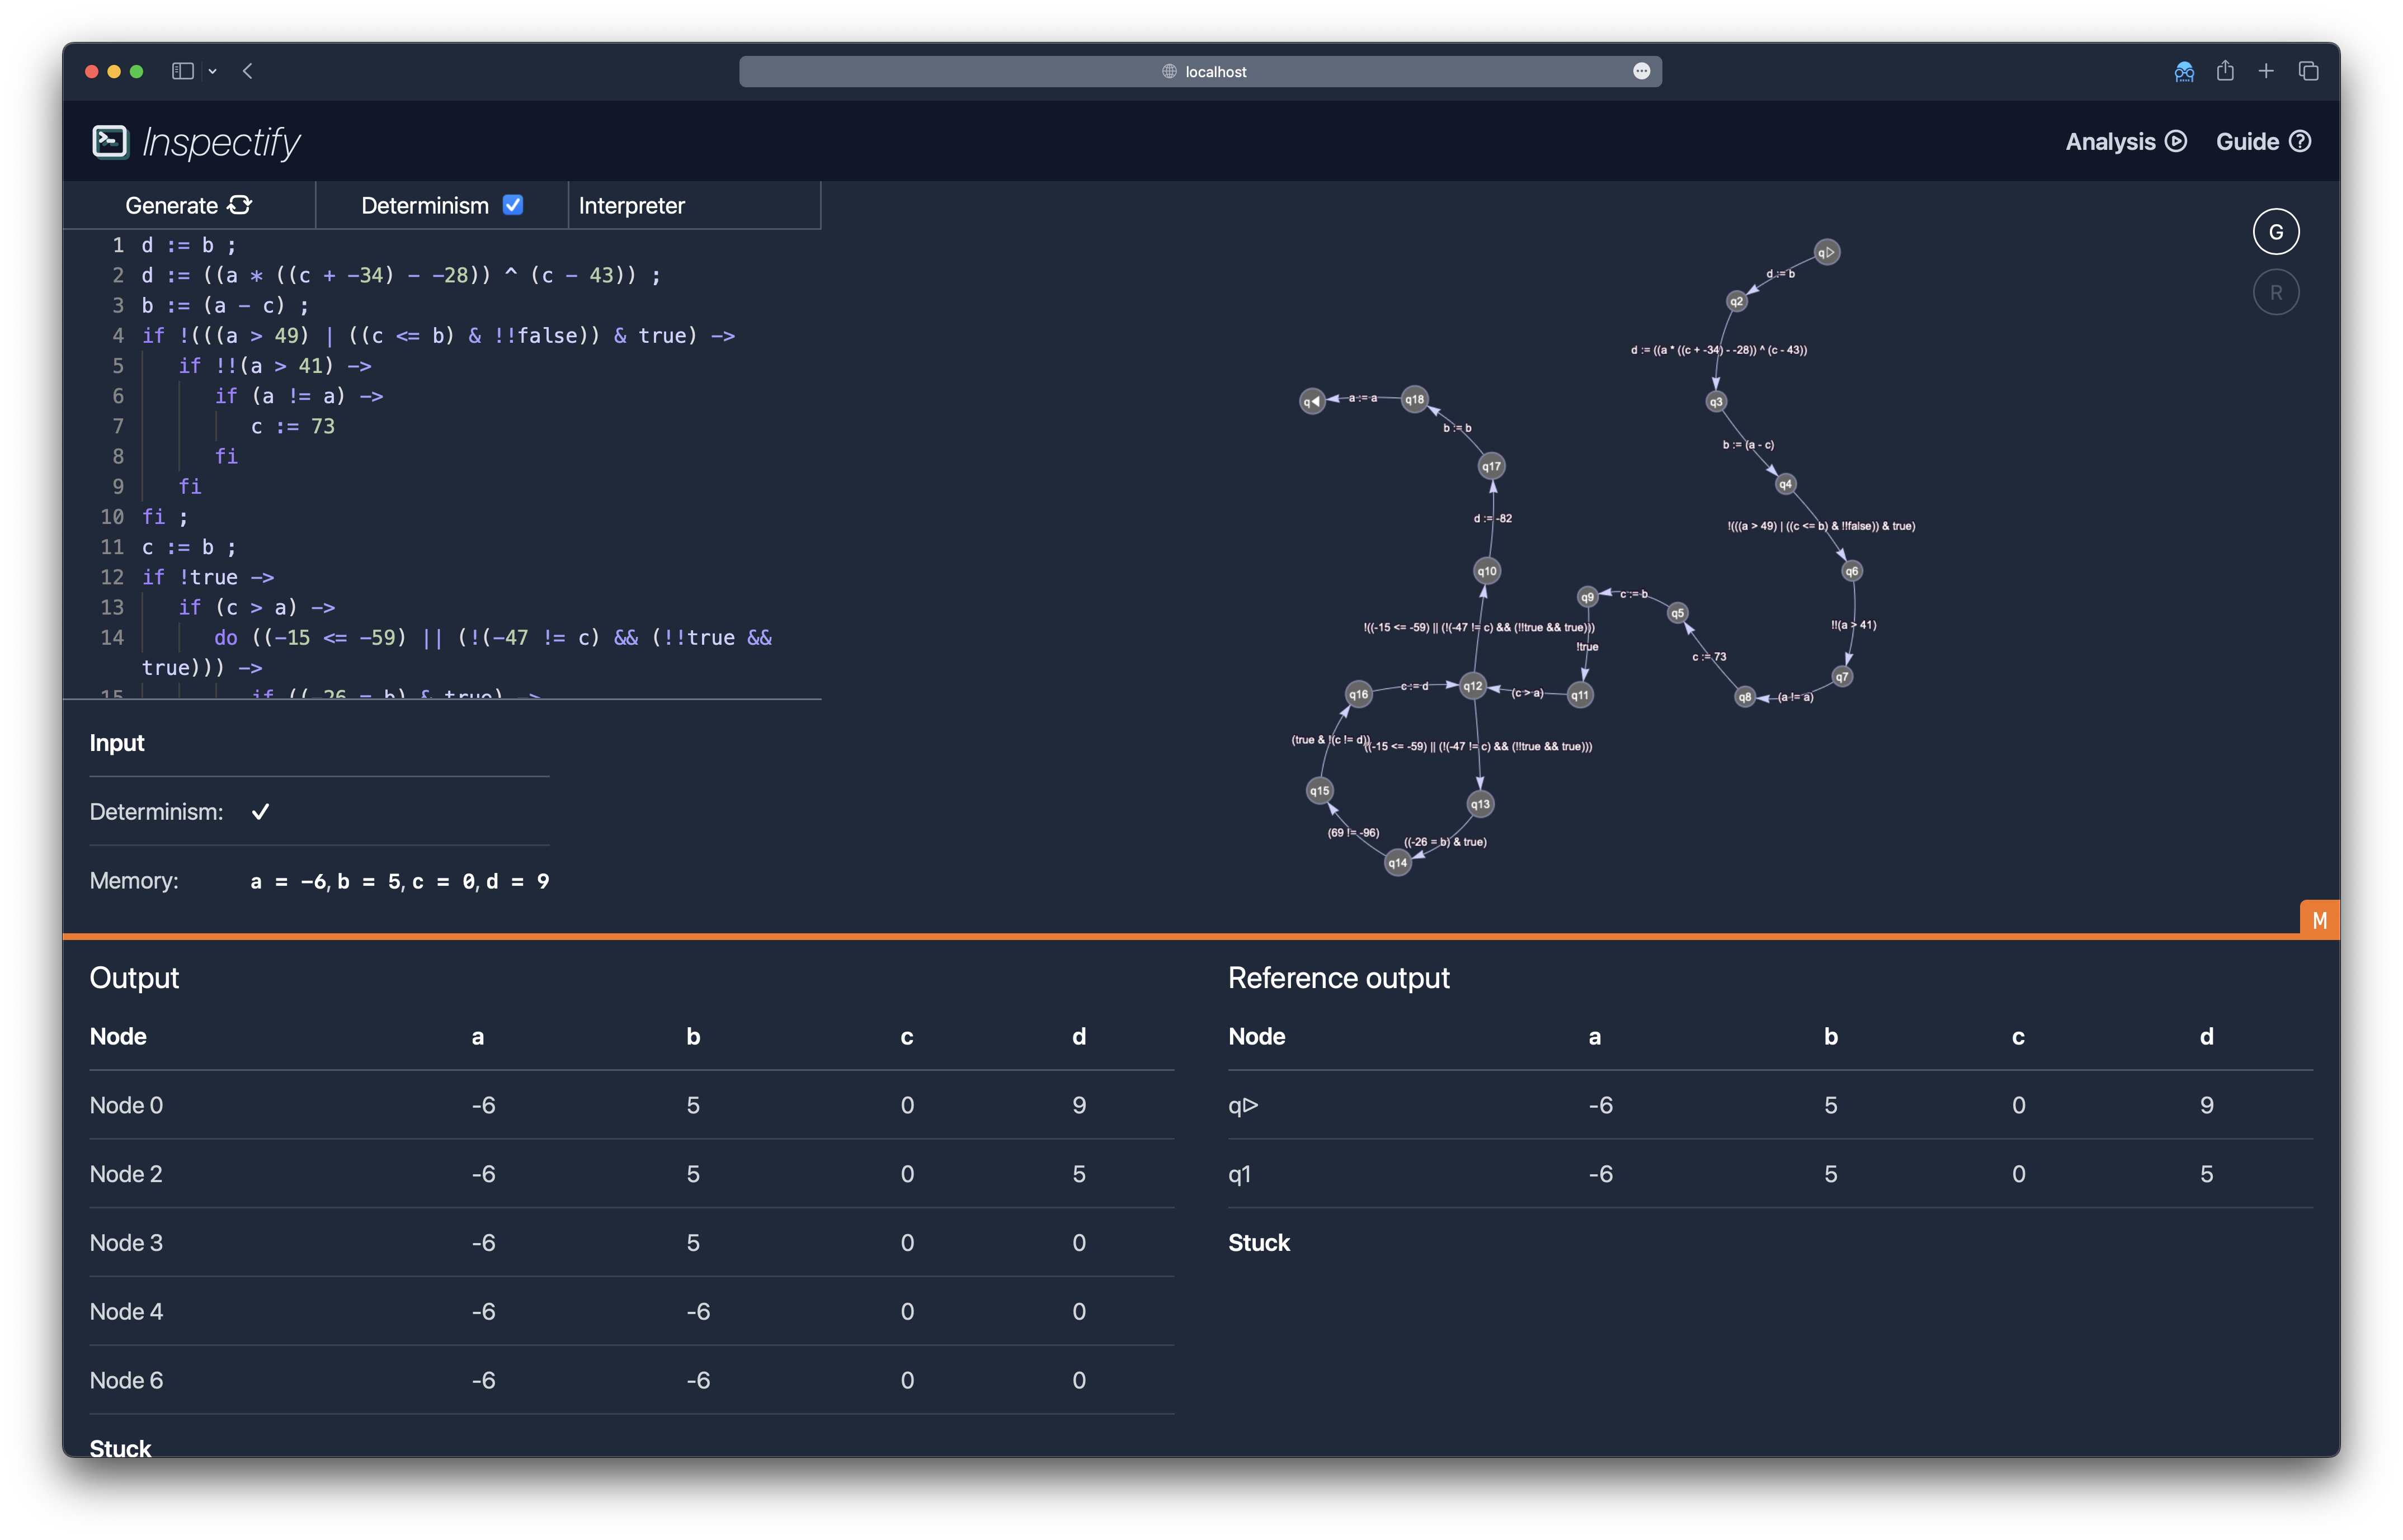The width and height of the screenshot is (2403, 1540).
Task: Click the browser Share icon
Action: click(2225, 71)
